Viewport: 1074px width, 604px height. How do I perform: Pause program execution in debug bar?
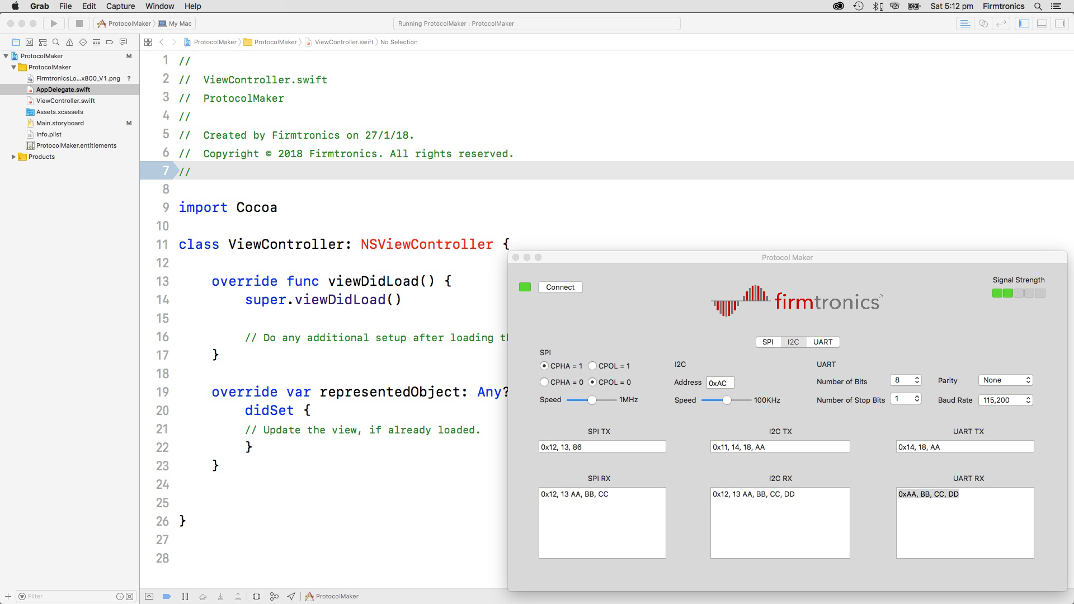pos(185,596)
